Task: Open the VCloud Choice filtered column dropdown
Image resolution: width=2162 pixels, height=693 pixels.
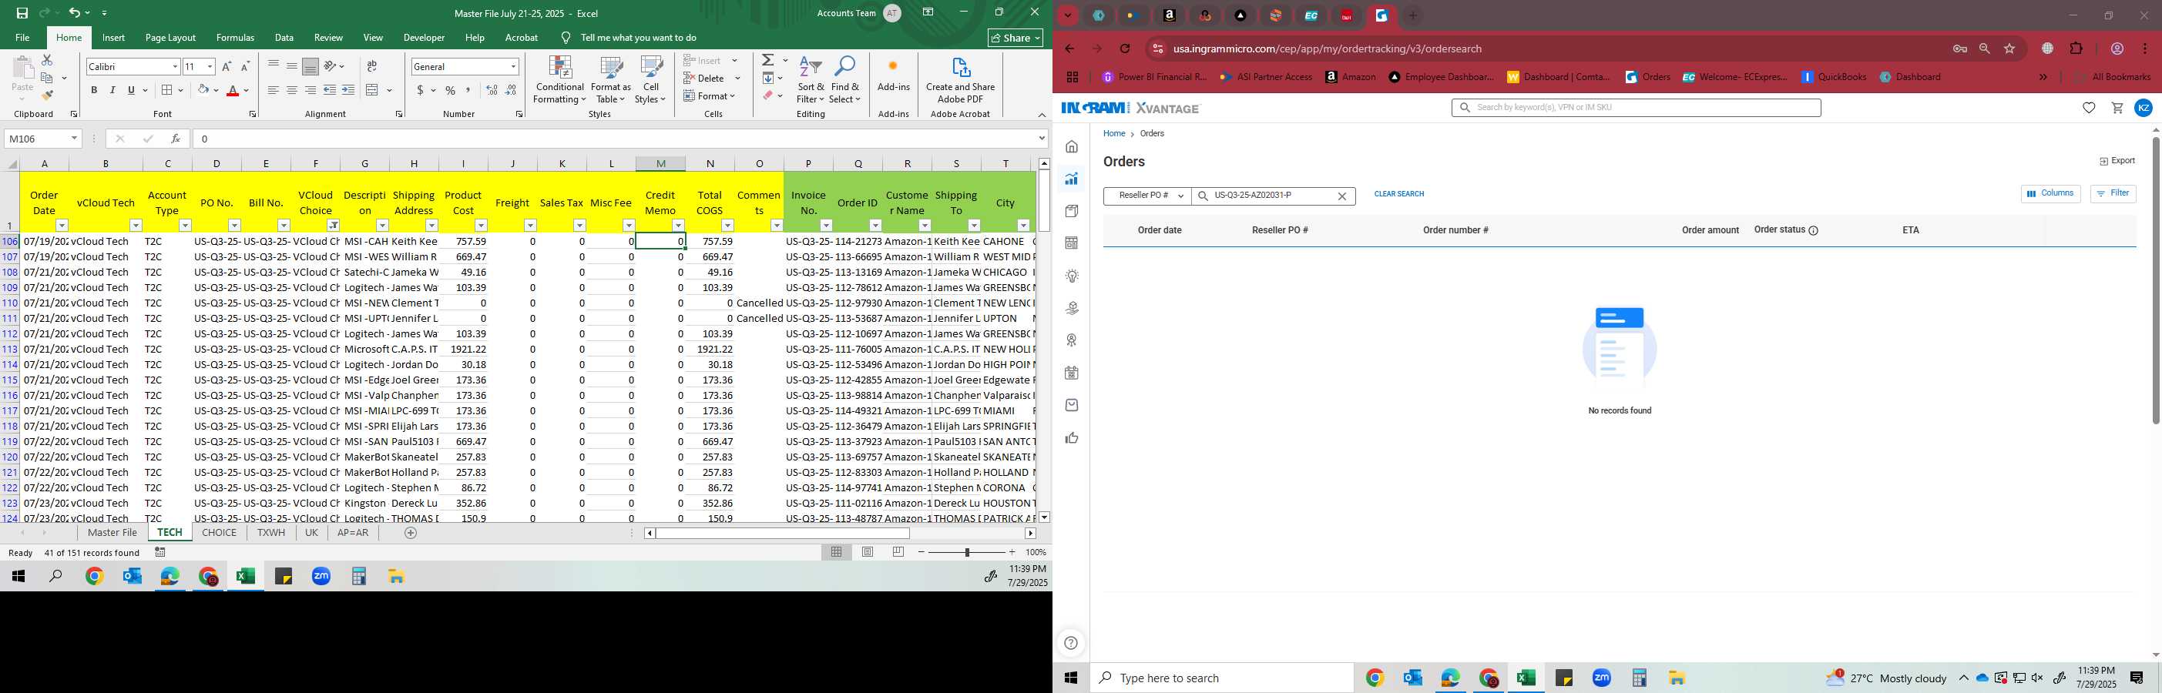Action: (333, 225)
